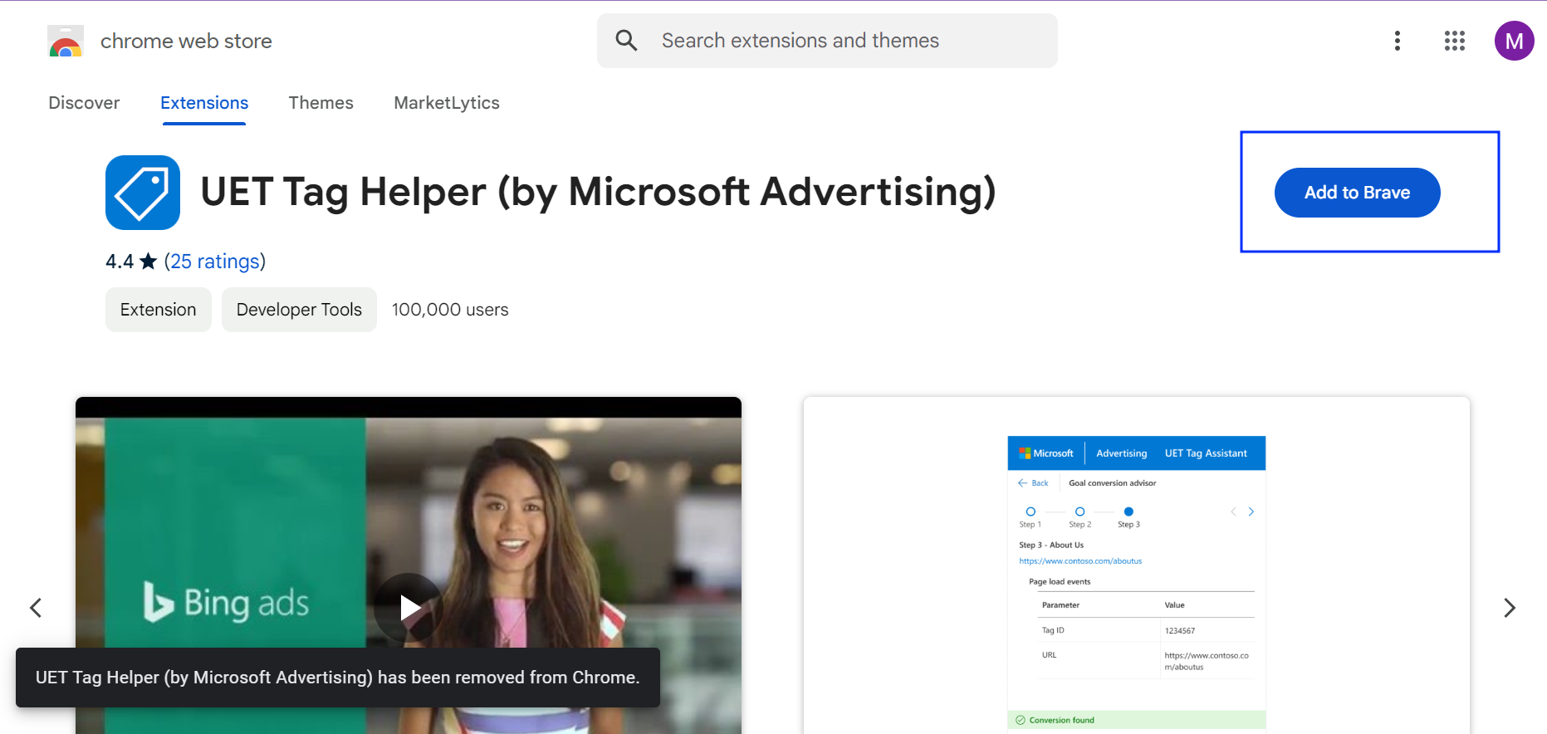Open the Themes tab

coord(321,103)
